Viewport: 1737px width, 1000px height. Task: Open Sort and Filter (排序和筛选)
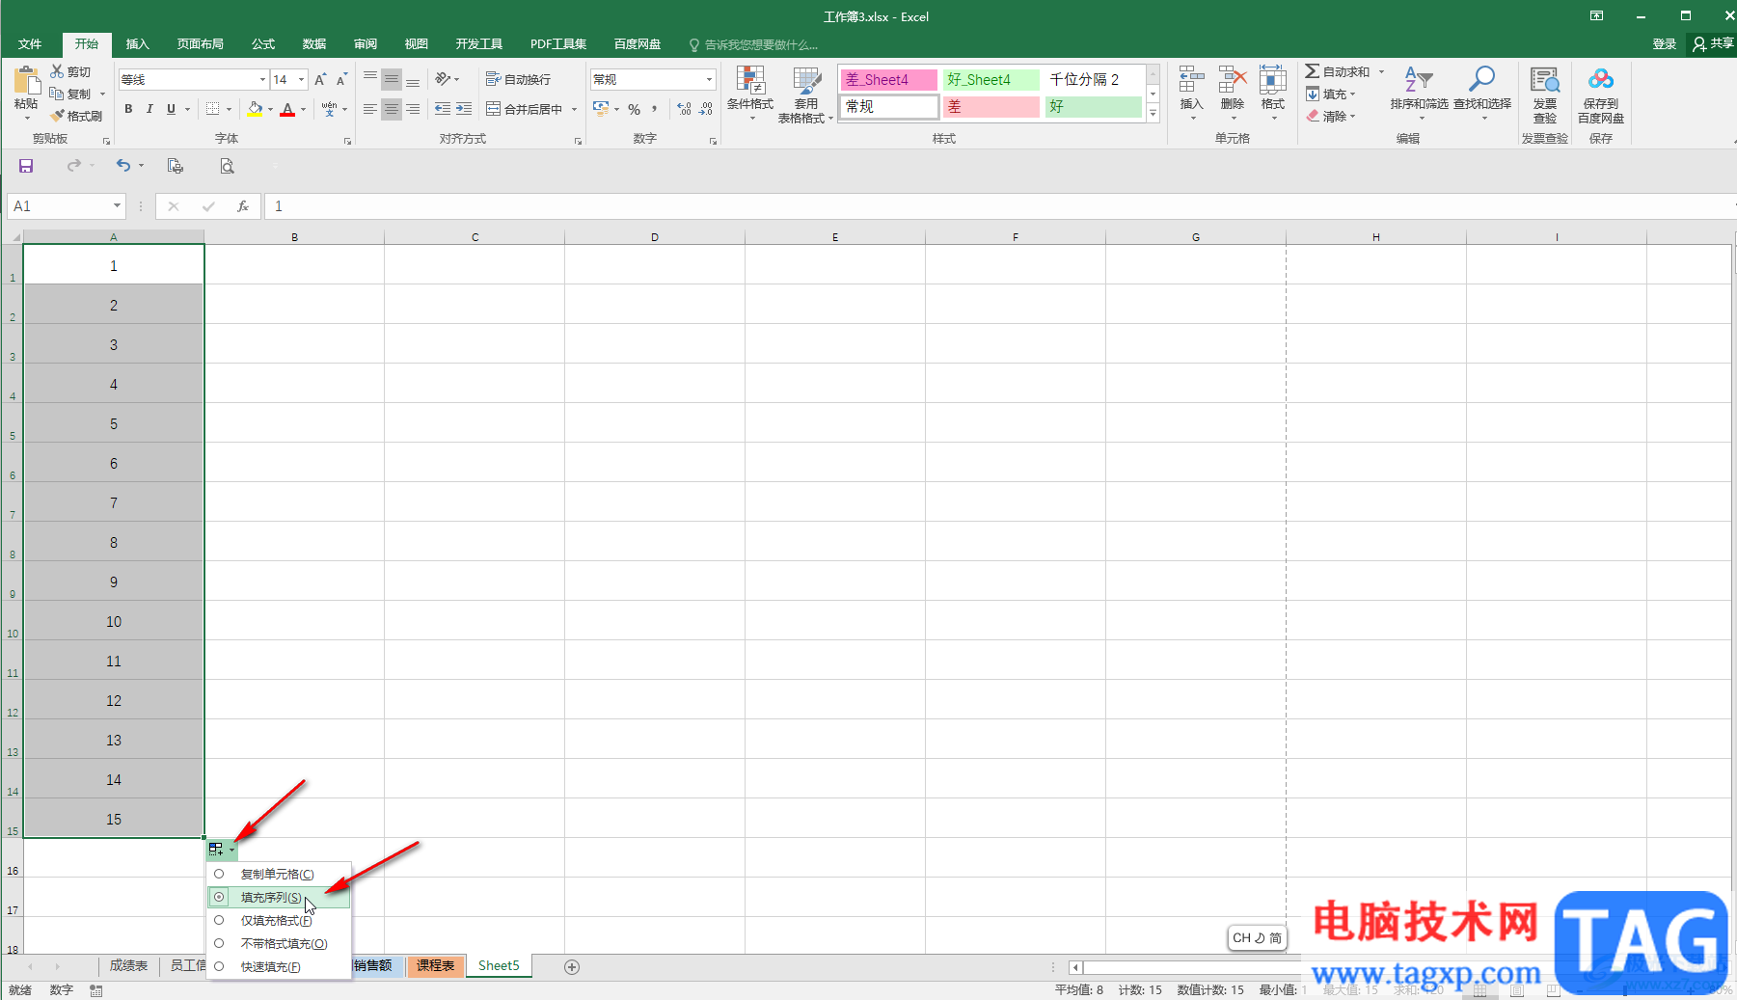coord(1419,93)
